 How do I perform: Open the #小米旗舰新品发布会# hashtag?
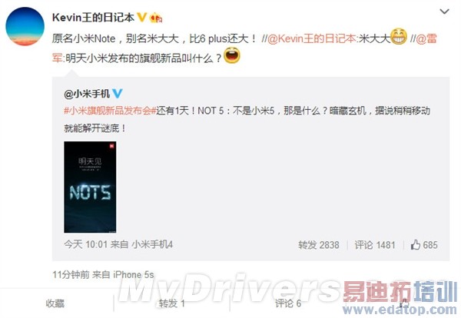pyautogui.click(x=110, y=111)
